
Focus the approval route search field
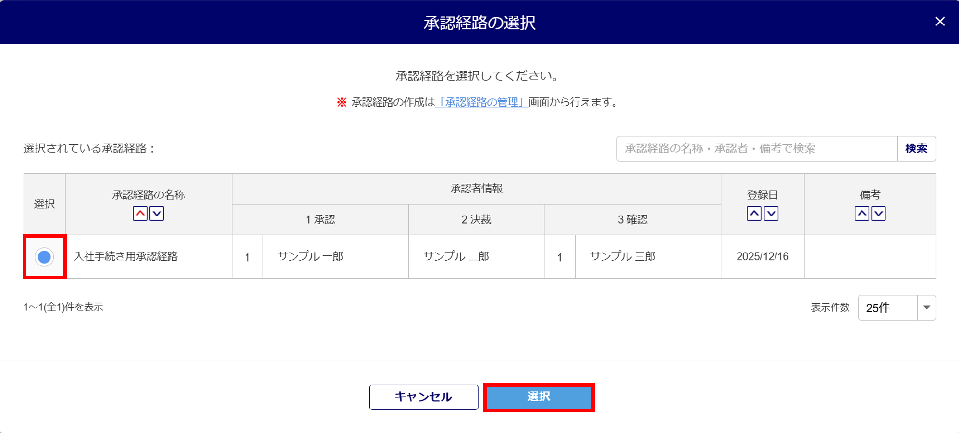tap(757, 149)
